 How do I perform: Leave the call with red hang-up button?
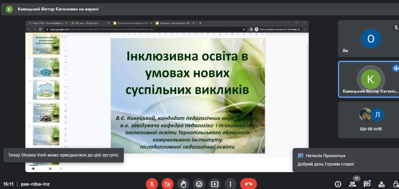click(248, 184)
